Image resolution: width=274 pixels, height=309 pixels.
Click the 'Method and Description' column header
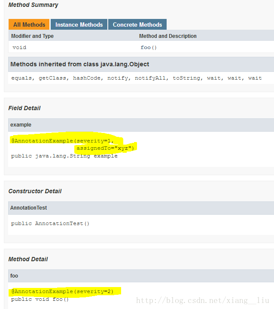168,36
